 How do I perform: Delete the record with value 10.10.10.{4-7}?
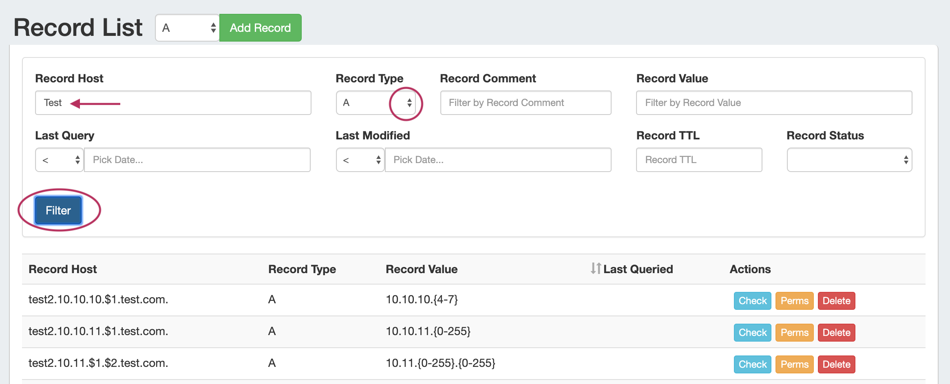[x=836, y=301]
